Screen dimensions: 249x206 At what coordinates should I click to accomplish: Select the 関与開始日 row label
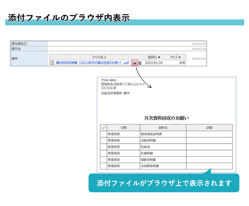[x=28, y=44]
